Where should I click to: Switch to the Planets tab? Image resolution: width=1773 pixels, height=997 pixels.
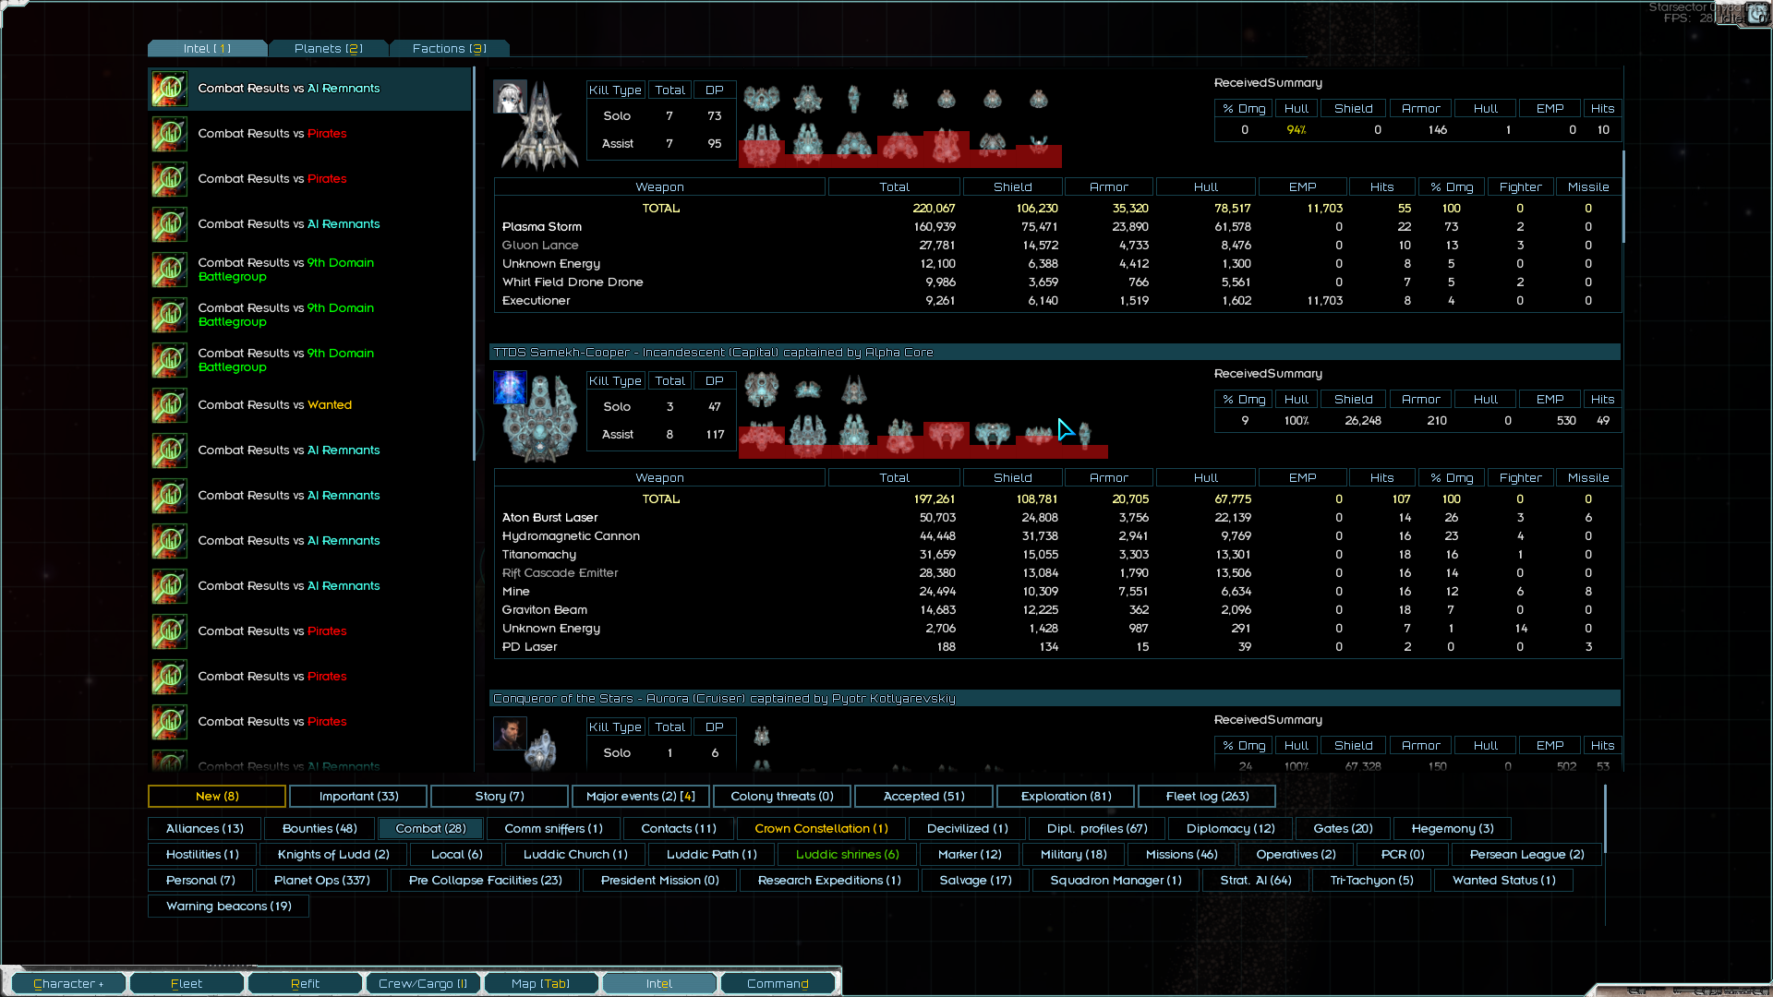click(328, 49)
